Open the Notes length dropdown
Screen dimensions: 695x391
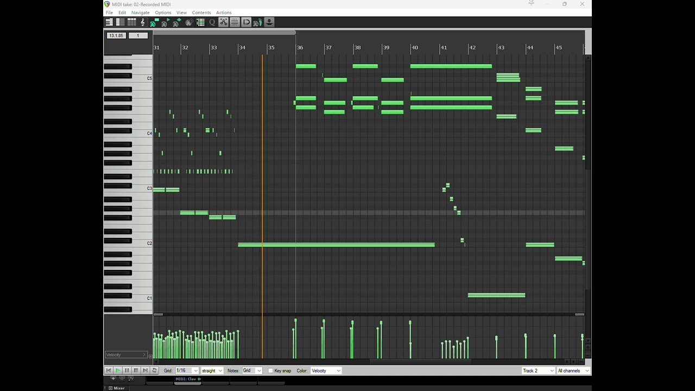point(252,371)
